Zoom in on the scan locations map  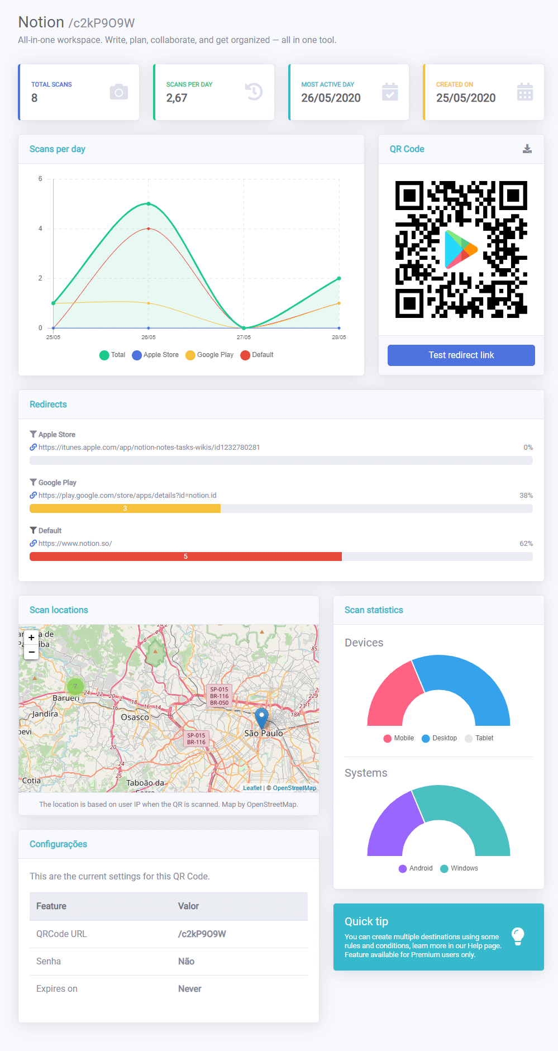(31, 638)
